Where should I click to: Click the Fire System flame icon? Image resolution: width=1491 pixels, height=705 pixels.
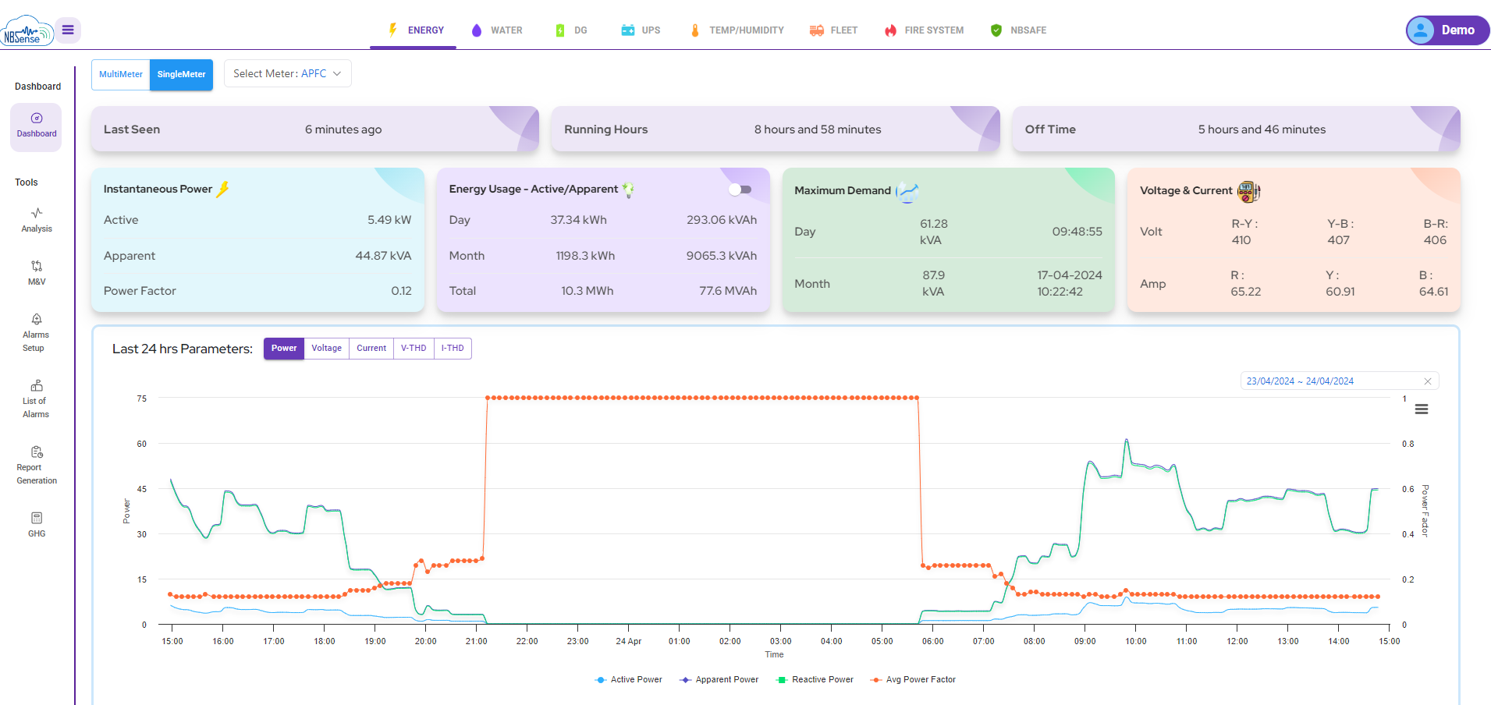coord(890,30)
